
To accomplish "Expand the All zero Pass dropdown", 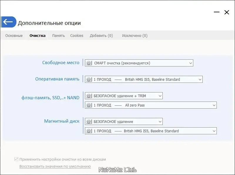I will 214,105.
